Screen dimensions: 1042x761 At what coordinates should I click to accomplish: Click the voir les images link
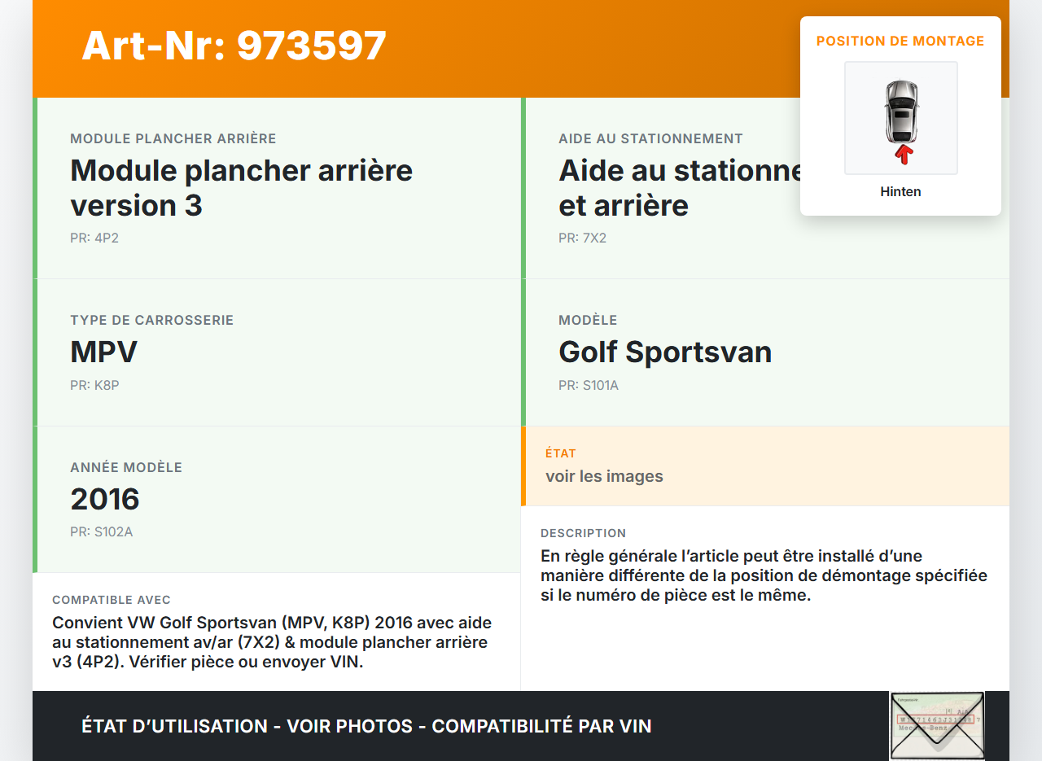[604, 475]
